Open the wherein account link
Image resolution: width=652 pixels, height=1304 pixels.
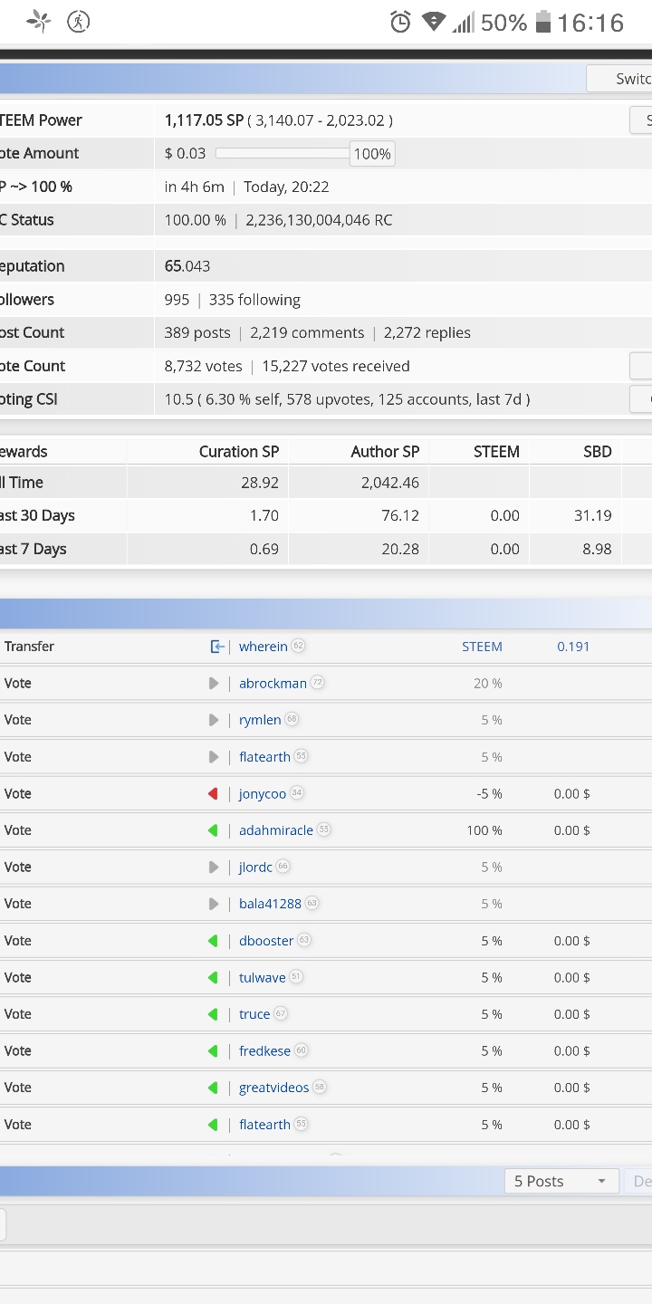pos(263,647)
